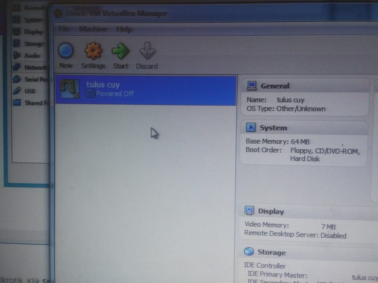Viewport: 378px width, 283px height.
Task: Click the Display section screen icon
Action: pyautogui.click(x=249, y=210)
